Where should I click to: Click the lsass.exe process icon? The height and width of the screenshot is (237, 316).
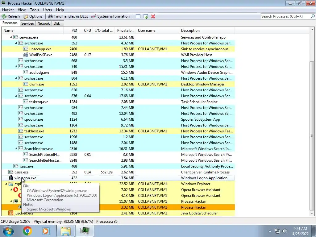pyautogui.click(x=16, y=166)
